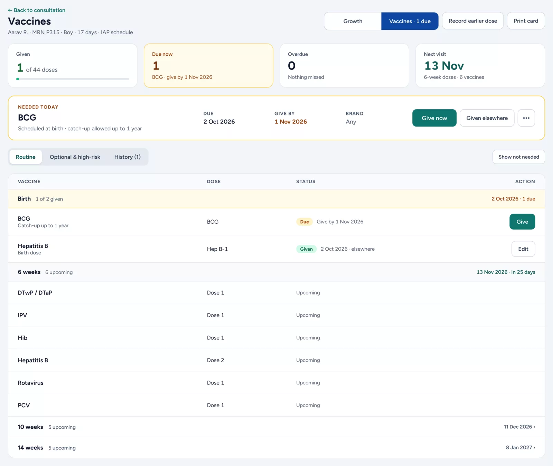Print the vaccination card
Viewport: 553px width, 466px height.
pos(526,21)
